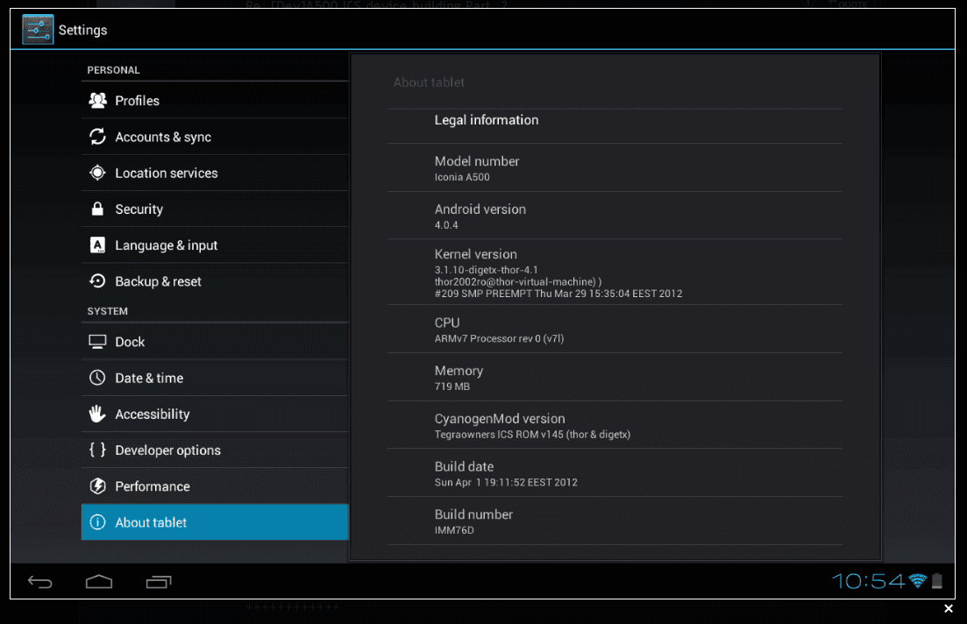Open Developer options
The height and width of the screenshot is (624, 967).
(215, 450)
